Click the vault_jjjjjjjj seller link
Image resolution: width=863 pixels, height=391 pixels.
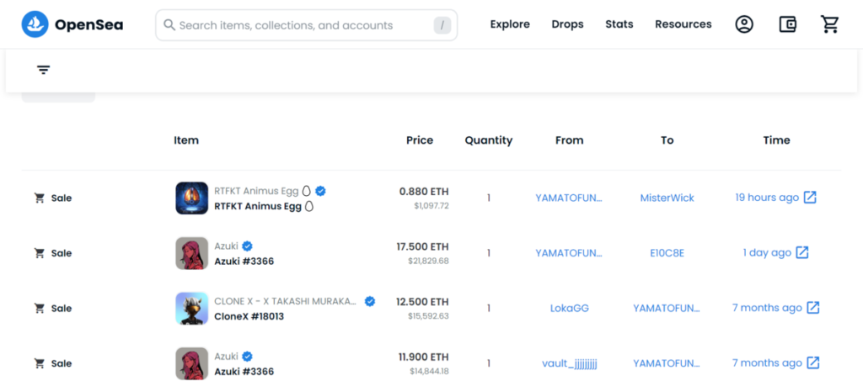pyautogui.click(x=569, y=363)
